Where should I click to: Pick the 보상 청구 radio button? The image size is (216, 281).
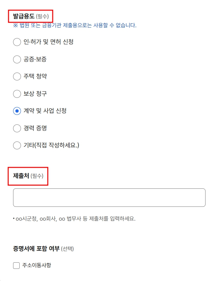pos(17,94)
